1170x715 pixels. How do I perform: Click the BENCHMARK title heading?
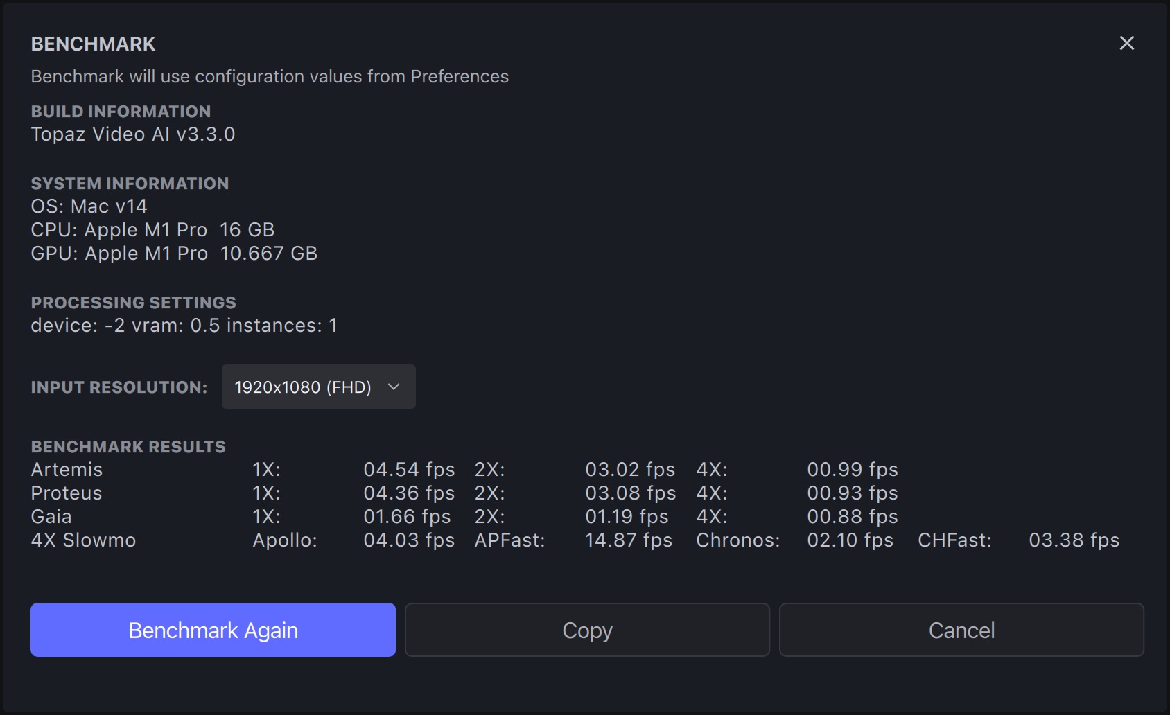(93, 44)
